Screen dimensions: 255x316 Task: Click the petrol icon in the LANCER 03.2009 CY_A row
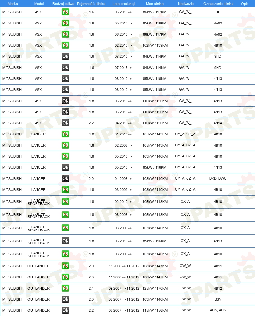coord(66,189)
